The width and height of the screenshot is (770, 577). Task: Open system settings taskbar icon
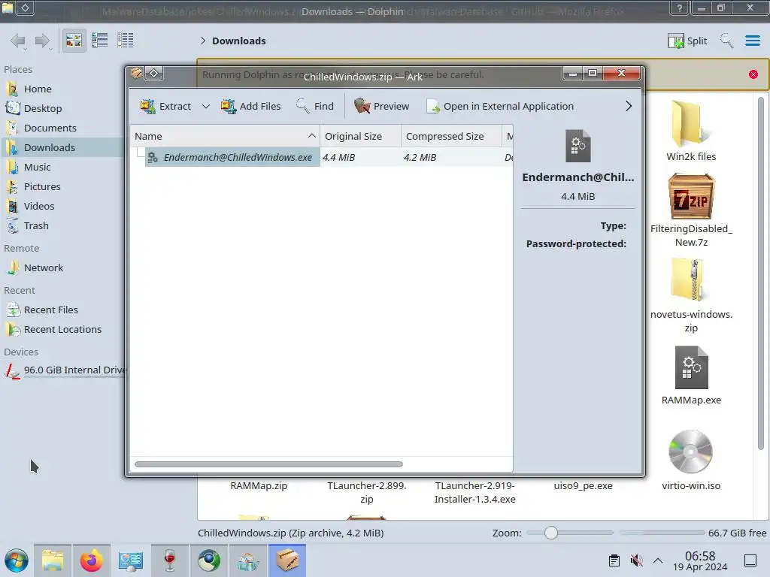click(x=130, y=560)
